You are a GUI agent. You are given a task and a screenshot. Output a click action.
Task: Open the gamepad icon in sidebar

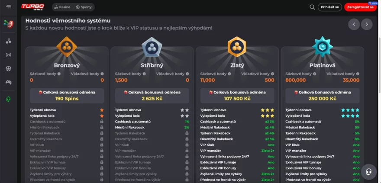(x=8, y=82)
